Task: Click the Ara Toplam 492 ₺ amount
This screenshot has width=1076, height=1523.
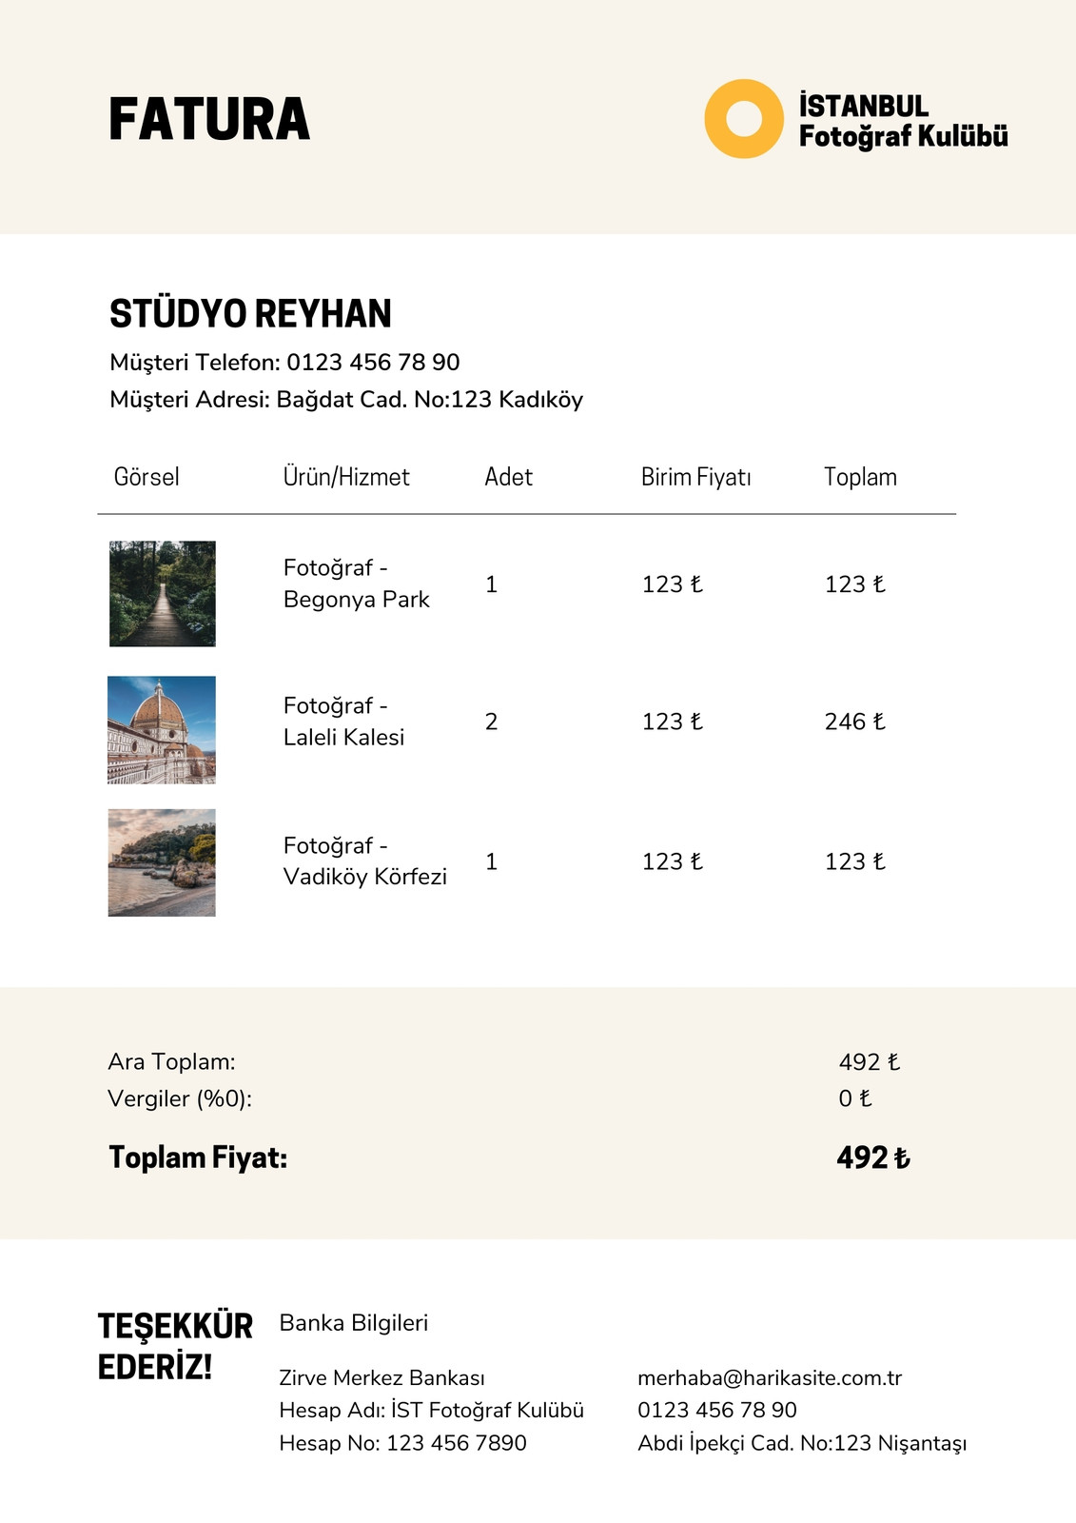Action: point(870,1062)
